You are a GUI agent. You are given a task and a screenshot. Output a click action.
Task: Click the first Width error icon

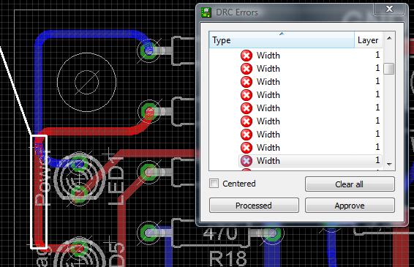[246, 56]
